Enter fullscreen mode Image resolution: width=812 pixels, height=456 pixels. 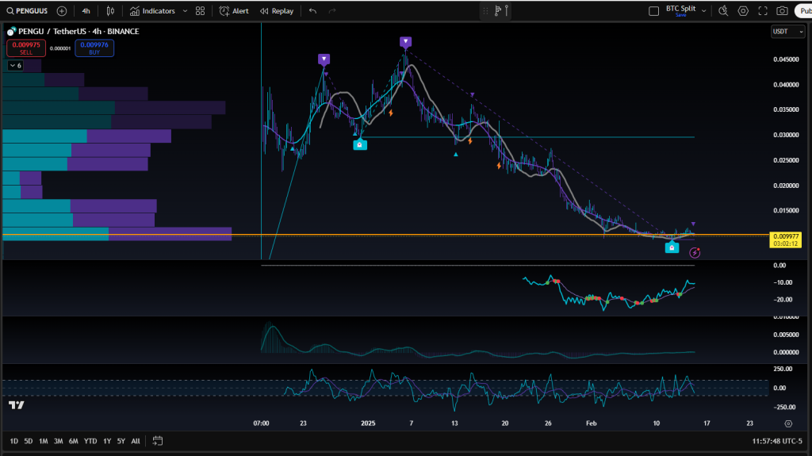click(763, 11)
